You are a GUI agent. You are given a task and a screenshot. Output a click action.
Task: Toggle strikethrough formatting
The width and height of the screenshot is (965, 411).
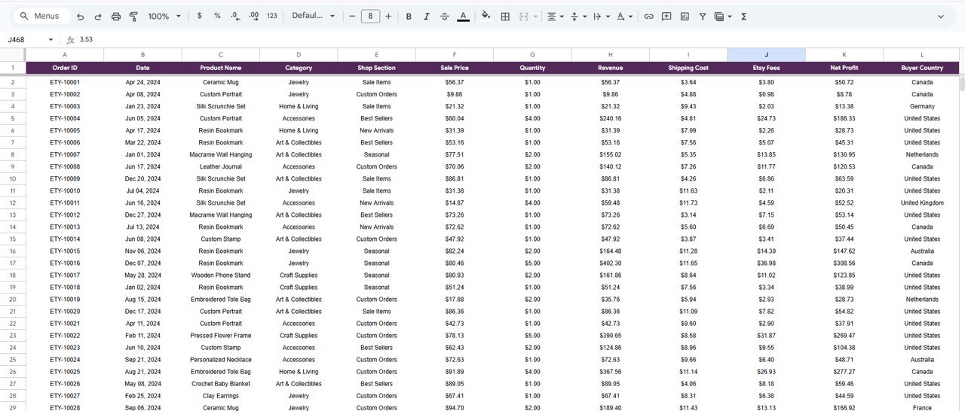click(x=445, y=16)
